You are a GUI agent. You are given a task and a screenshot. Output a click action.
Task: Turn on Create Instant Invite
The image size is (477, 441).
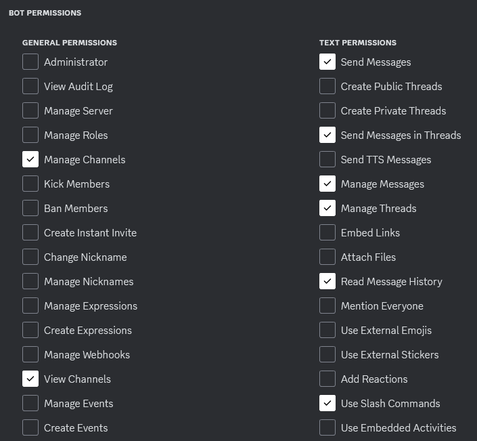pyautogui.click(x=30, y=232)
